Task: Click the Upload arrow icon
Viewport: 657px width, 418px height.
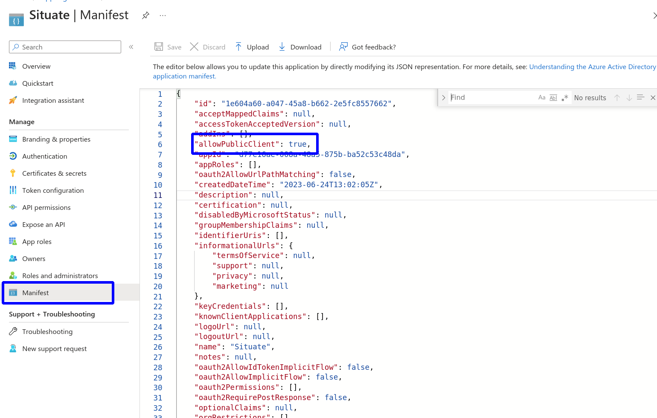Action: tap(238, 47)
